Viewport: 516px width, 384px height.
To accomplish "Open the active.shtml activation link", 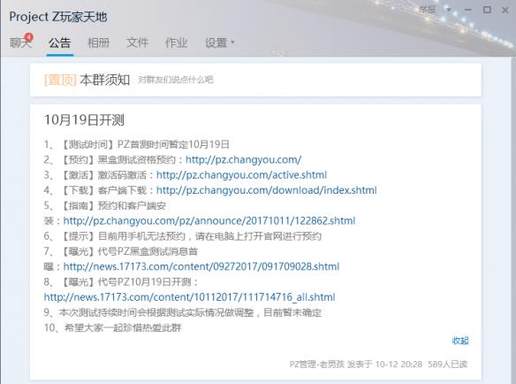I will click(241, 174).
